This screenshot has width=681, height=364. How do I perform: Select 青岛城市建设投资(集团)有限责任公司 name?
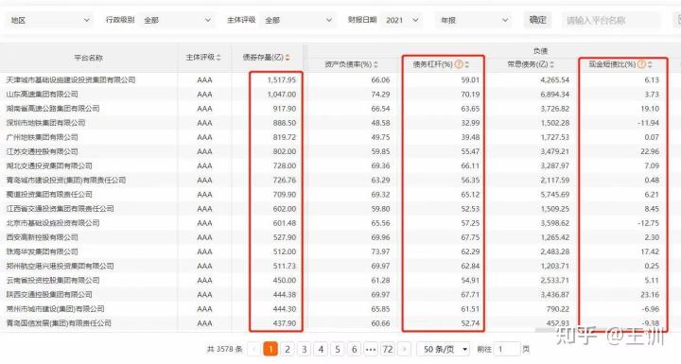(x=66, y=180)
